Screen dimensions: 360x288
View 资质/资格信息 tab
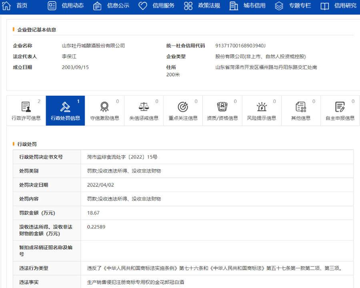pyautogui.click(x=222, y=111)
